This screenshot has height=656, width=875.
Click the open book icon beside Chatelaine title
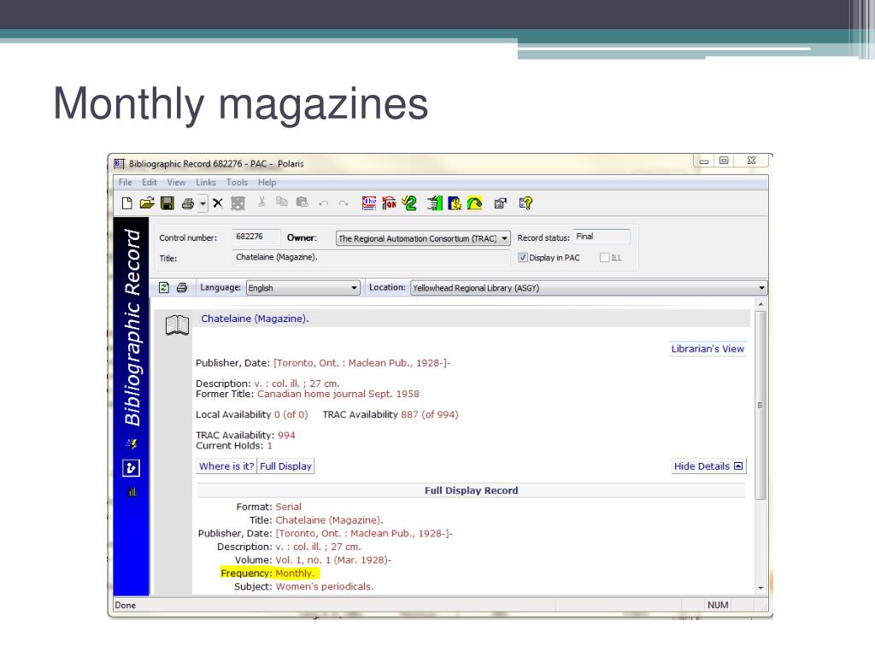pyautogui.click(x=178, y=325)
